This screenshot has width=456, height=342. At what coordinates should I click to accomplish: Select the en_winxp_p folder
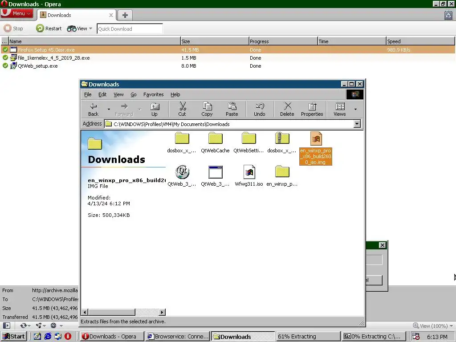point(282,176)
